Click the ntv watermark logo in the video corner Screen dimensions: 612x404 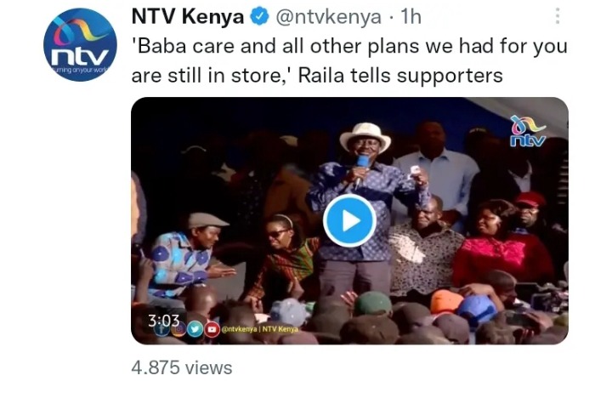tap(528, 131)
